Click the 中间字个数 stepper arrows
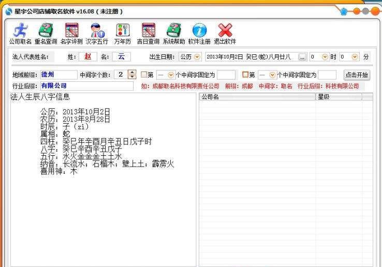382x267 pixels. coord(132,75)
